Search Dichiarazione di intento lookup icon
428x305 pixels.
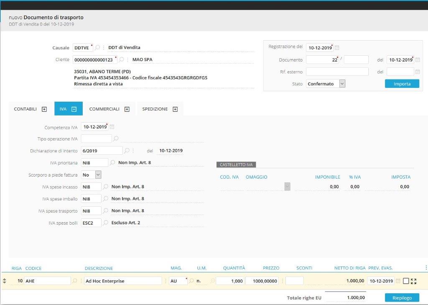coord(127,151)
